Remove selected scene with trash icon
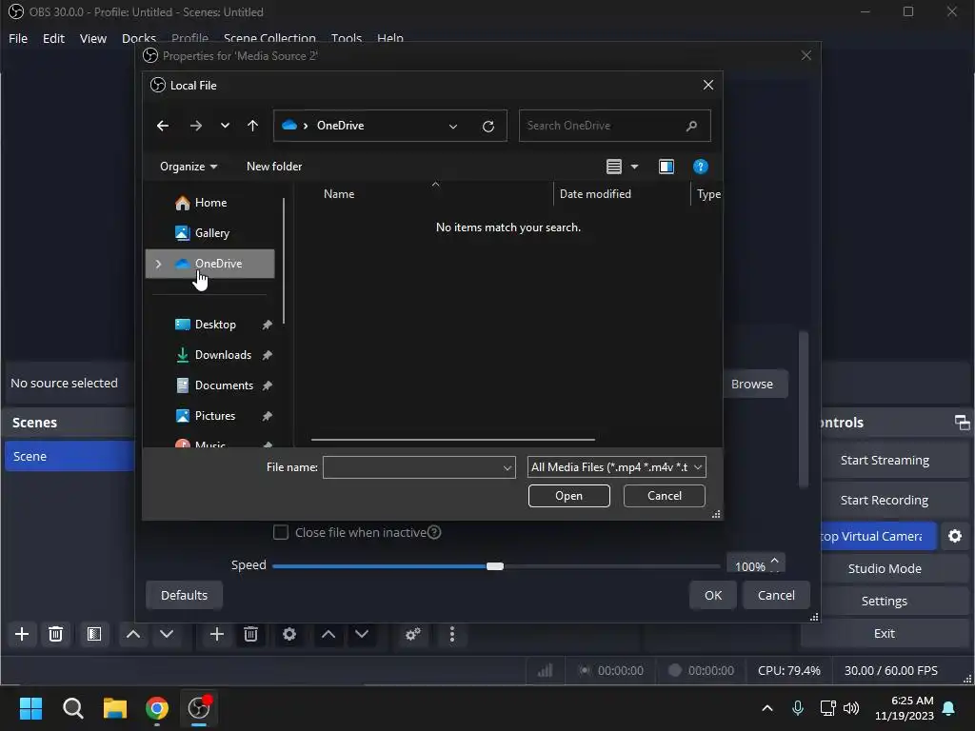 click(x=55, y=635)
